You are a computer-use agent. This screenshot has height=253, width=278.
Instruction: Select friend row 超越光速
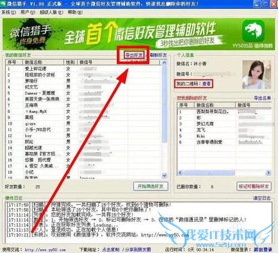(83, 148)
